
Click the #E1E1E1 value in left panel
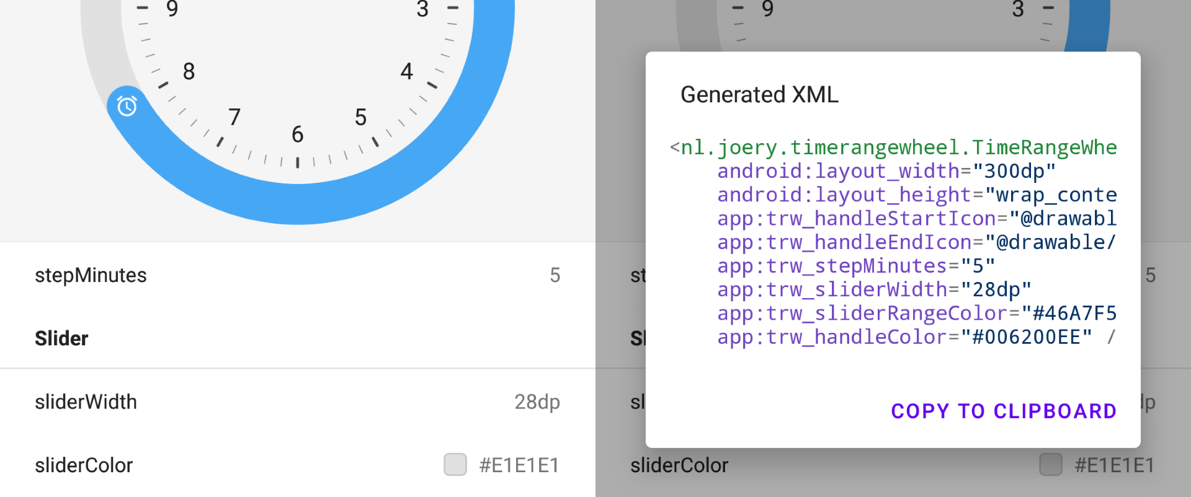(519, 465)
